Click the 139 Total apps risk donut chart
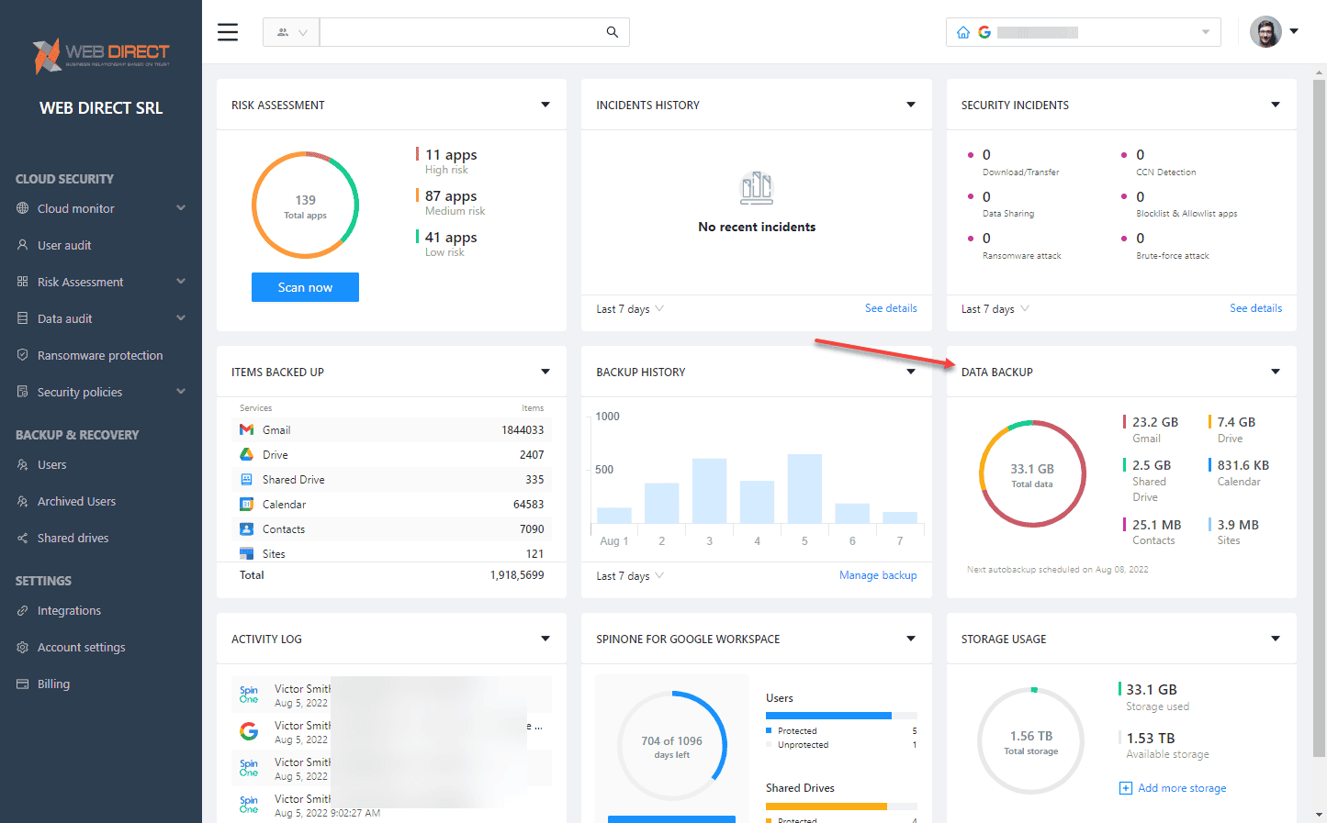 305,205
